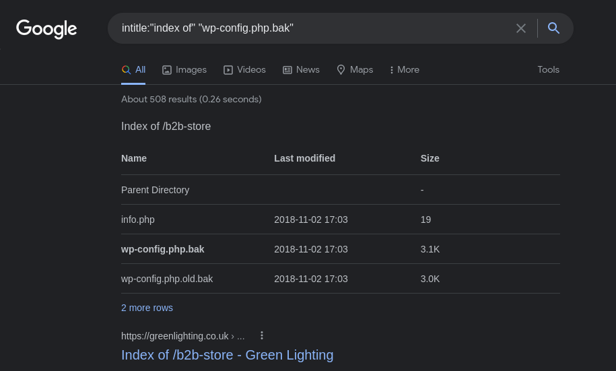Click the 'Last modified' column header
The image size is (616, 371).
(304, 158)
